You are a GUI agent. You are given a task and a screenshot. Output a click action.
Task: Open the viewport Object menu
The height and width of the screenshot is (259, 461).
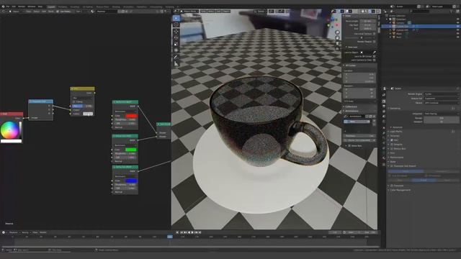pyautogui.click(x=226, y=12)
